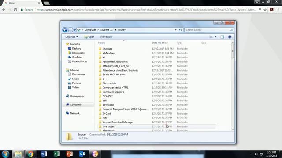
Task: Open the Videos library
Action: (74, 87)
